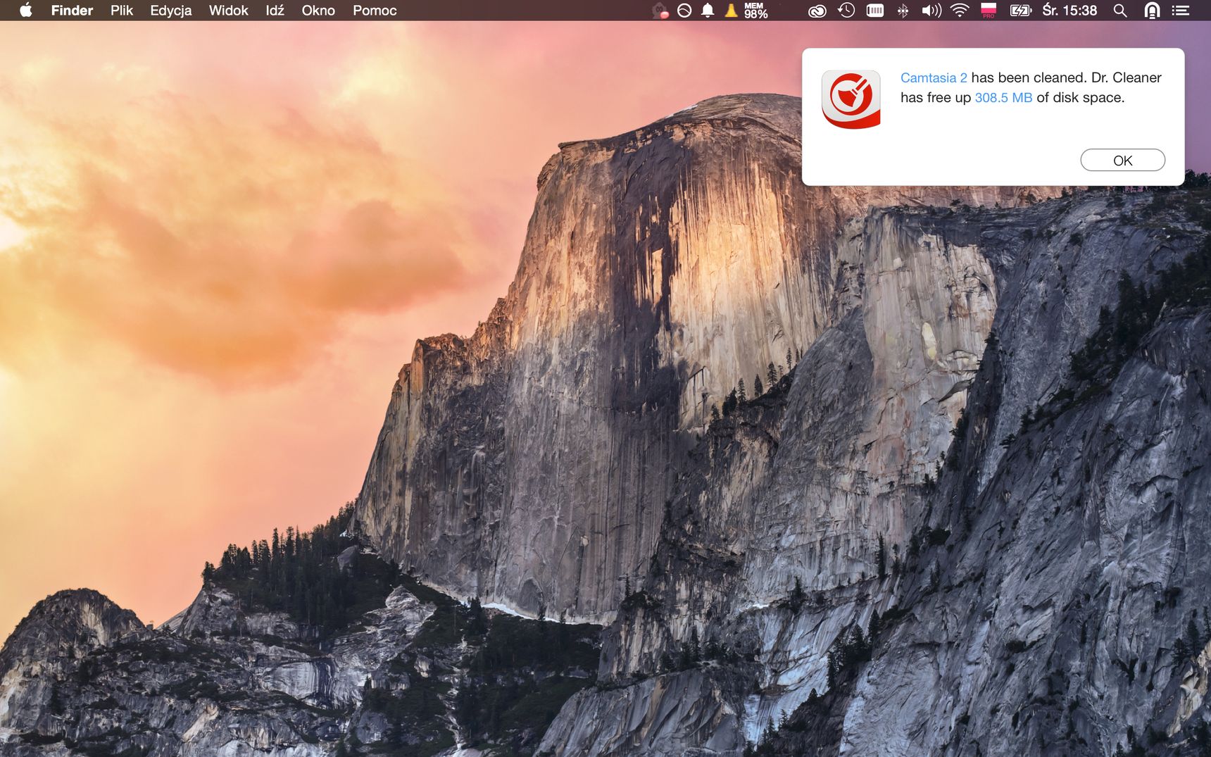Screen dimensions: 1211x757
Task: Open Spotlight search magnifier icon
Action: coord(1120,11)
